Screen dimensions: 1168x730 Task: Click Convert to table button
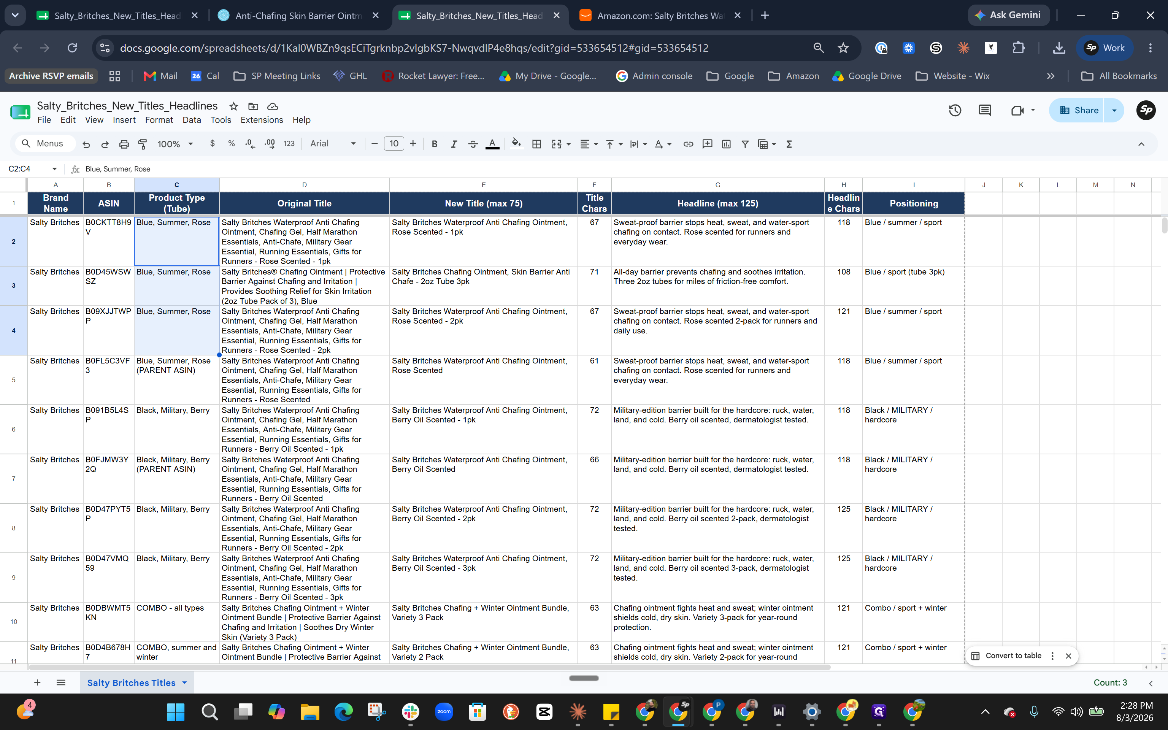[x=1007, y=655]
